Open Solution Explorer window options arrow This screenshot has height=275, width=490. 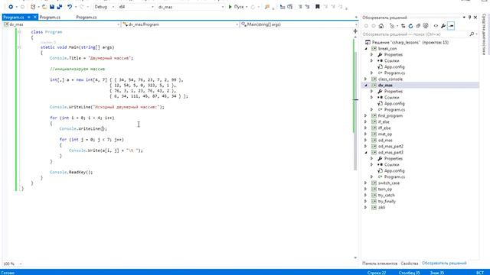tap(464, 18)
